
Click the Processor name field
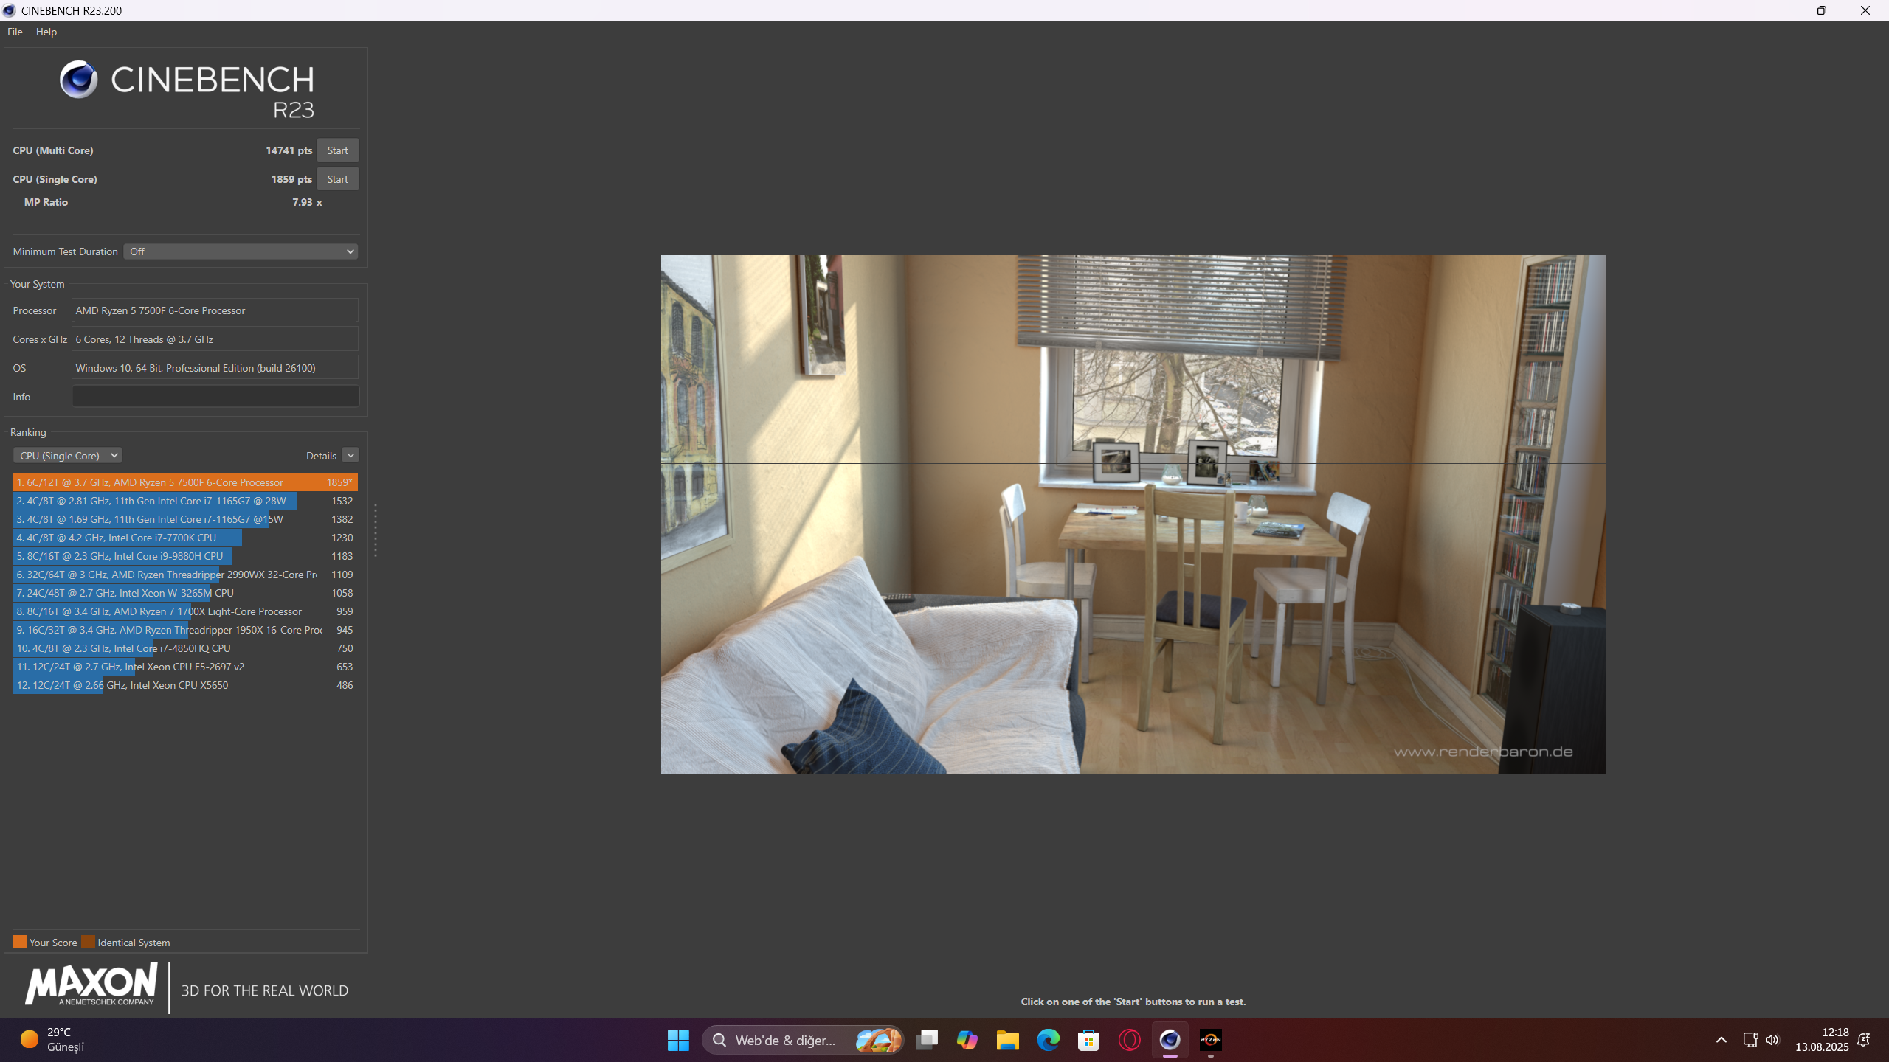click(215, 310)
